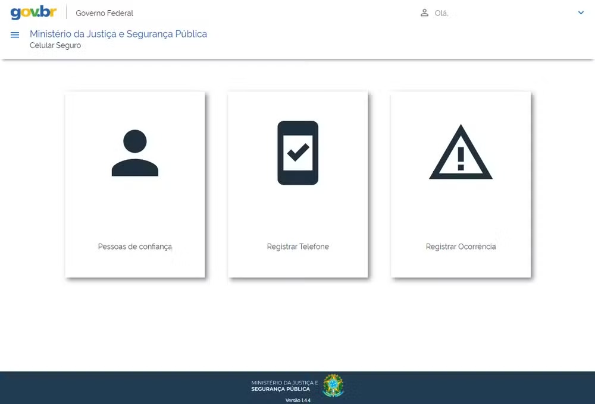Click Ministério da Justiça e Segurança Pública title
The width and height of the screenshot is (595, 404).
click(118, 34)
